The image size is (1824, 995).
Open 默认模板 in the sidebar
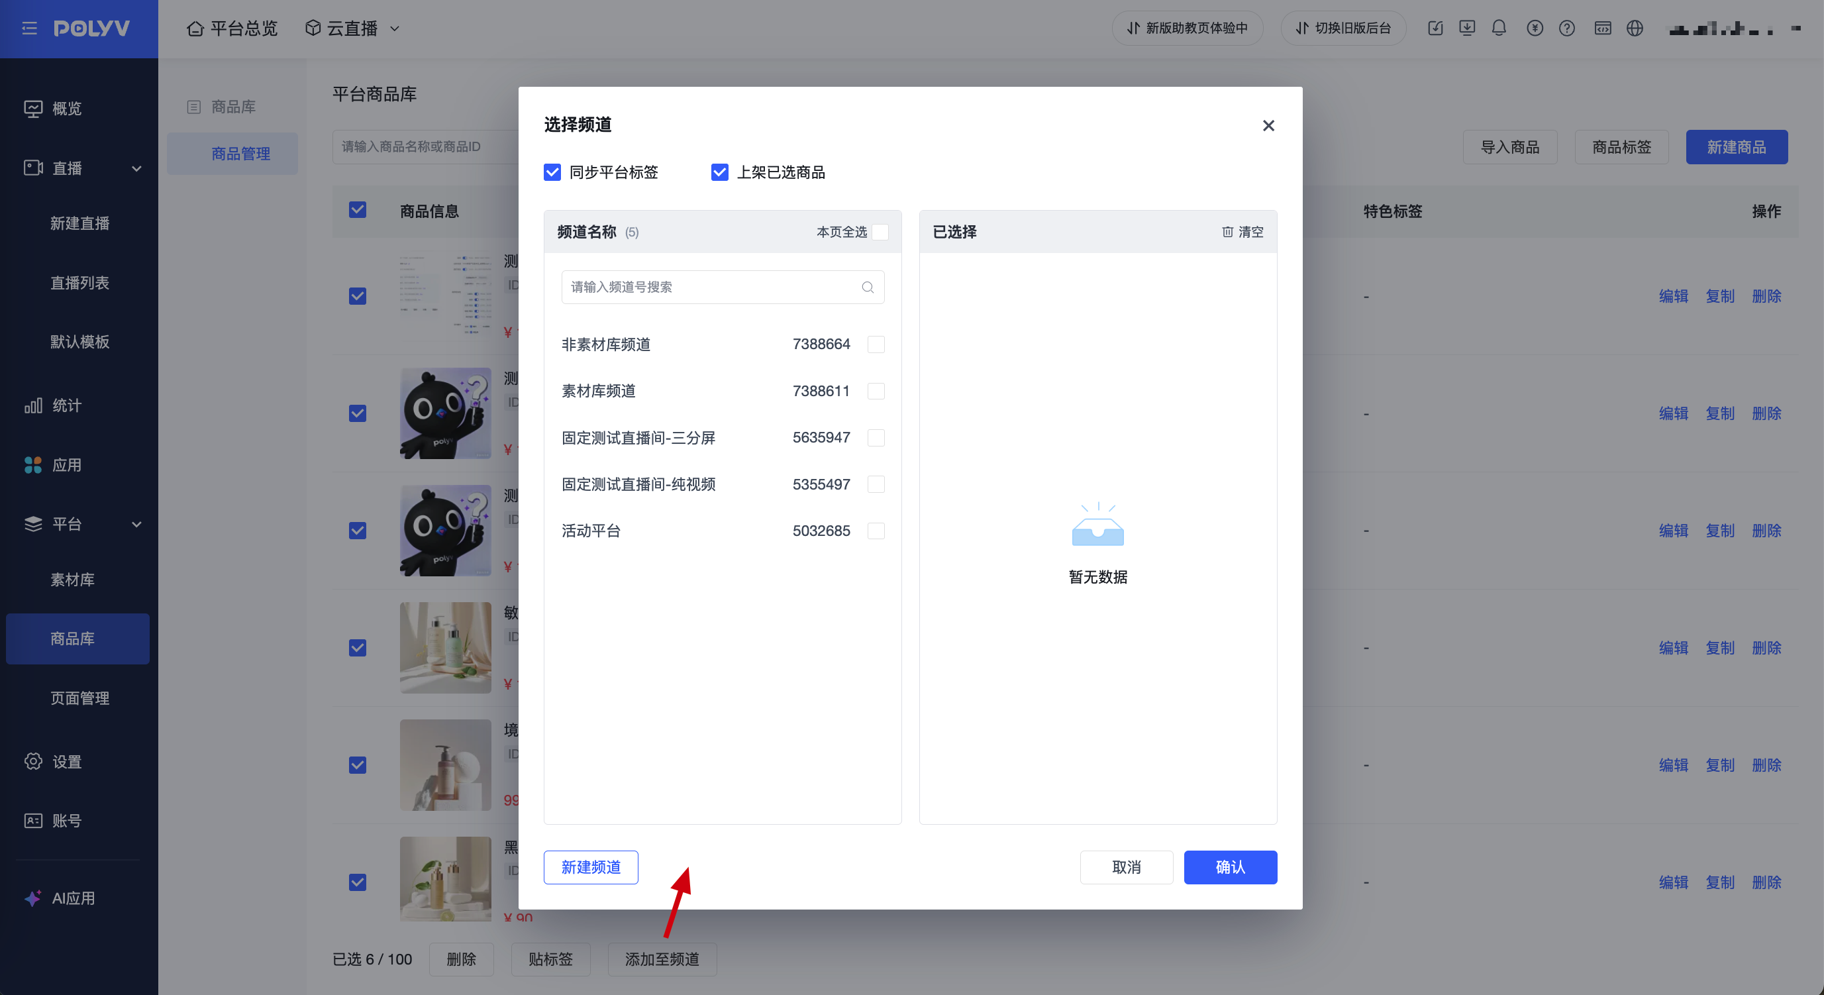(80, 341)
